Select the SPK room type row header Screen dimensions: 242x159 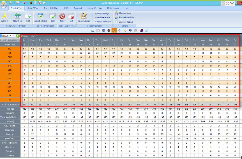coord(10,57)
